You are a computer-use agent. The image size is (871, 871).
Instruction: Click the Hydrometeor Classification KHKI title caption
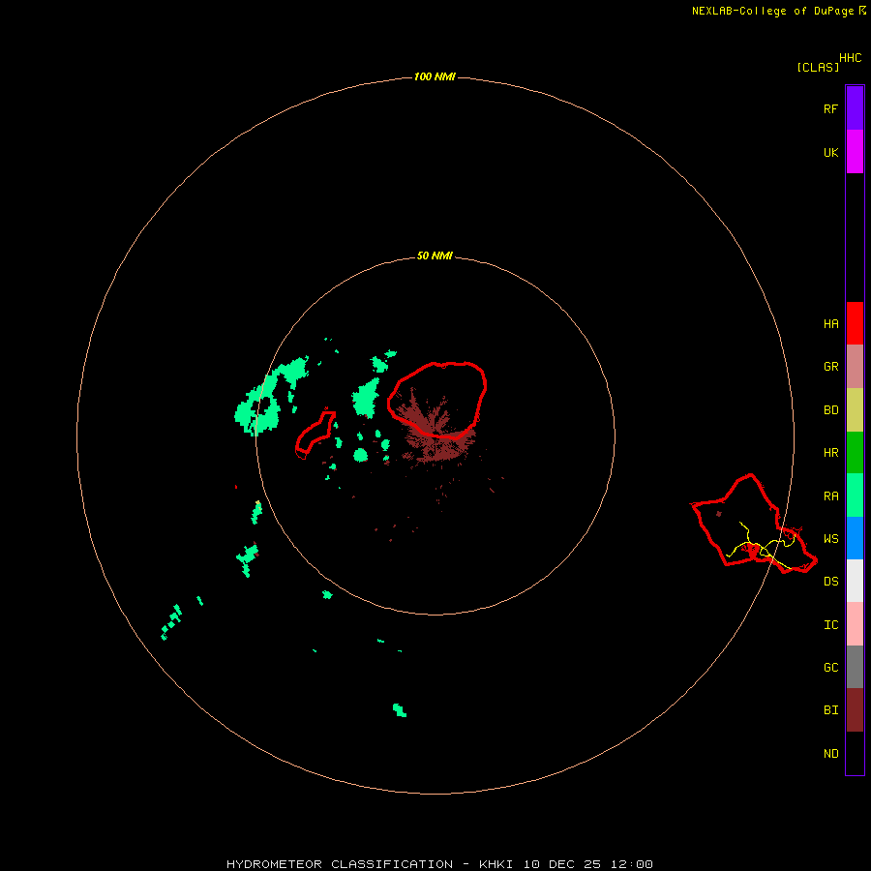(439, 864)
